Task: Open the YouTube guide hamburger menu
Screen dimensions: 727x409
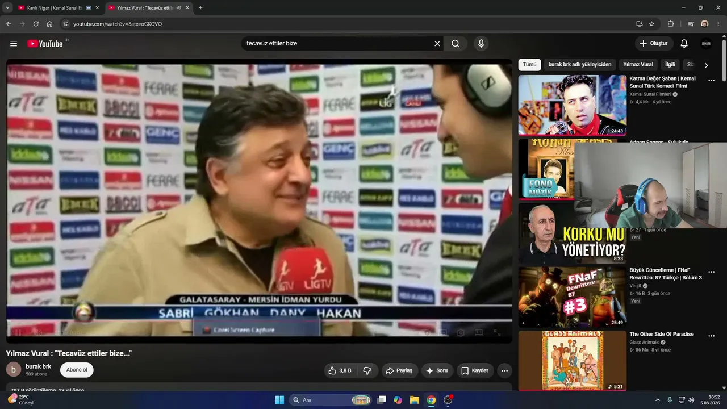Action: 14,44
